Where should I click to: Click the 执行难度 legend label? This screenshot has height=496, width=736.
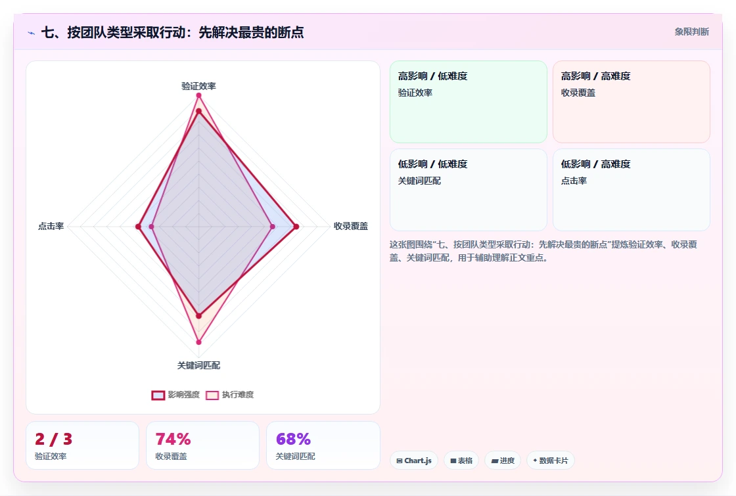(237, 395)
